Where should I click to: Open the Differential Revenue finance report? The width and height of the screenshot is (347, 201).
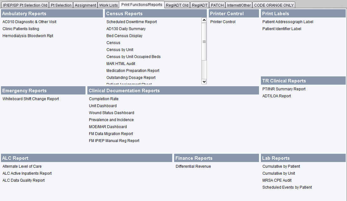(x=193, y=166)
